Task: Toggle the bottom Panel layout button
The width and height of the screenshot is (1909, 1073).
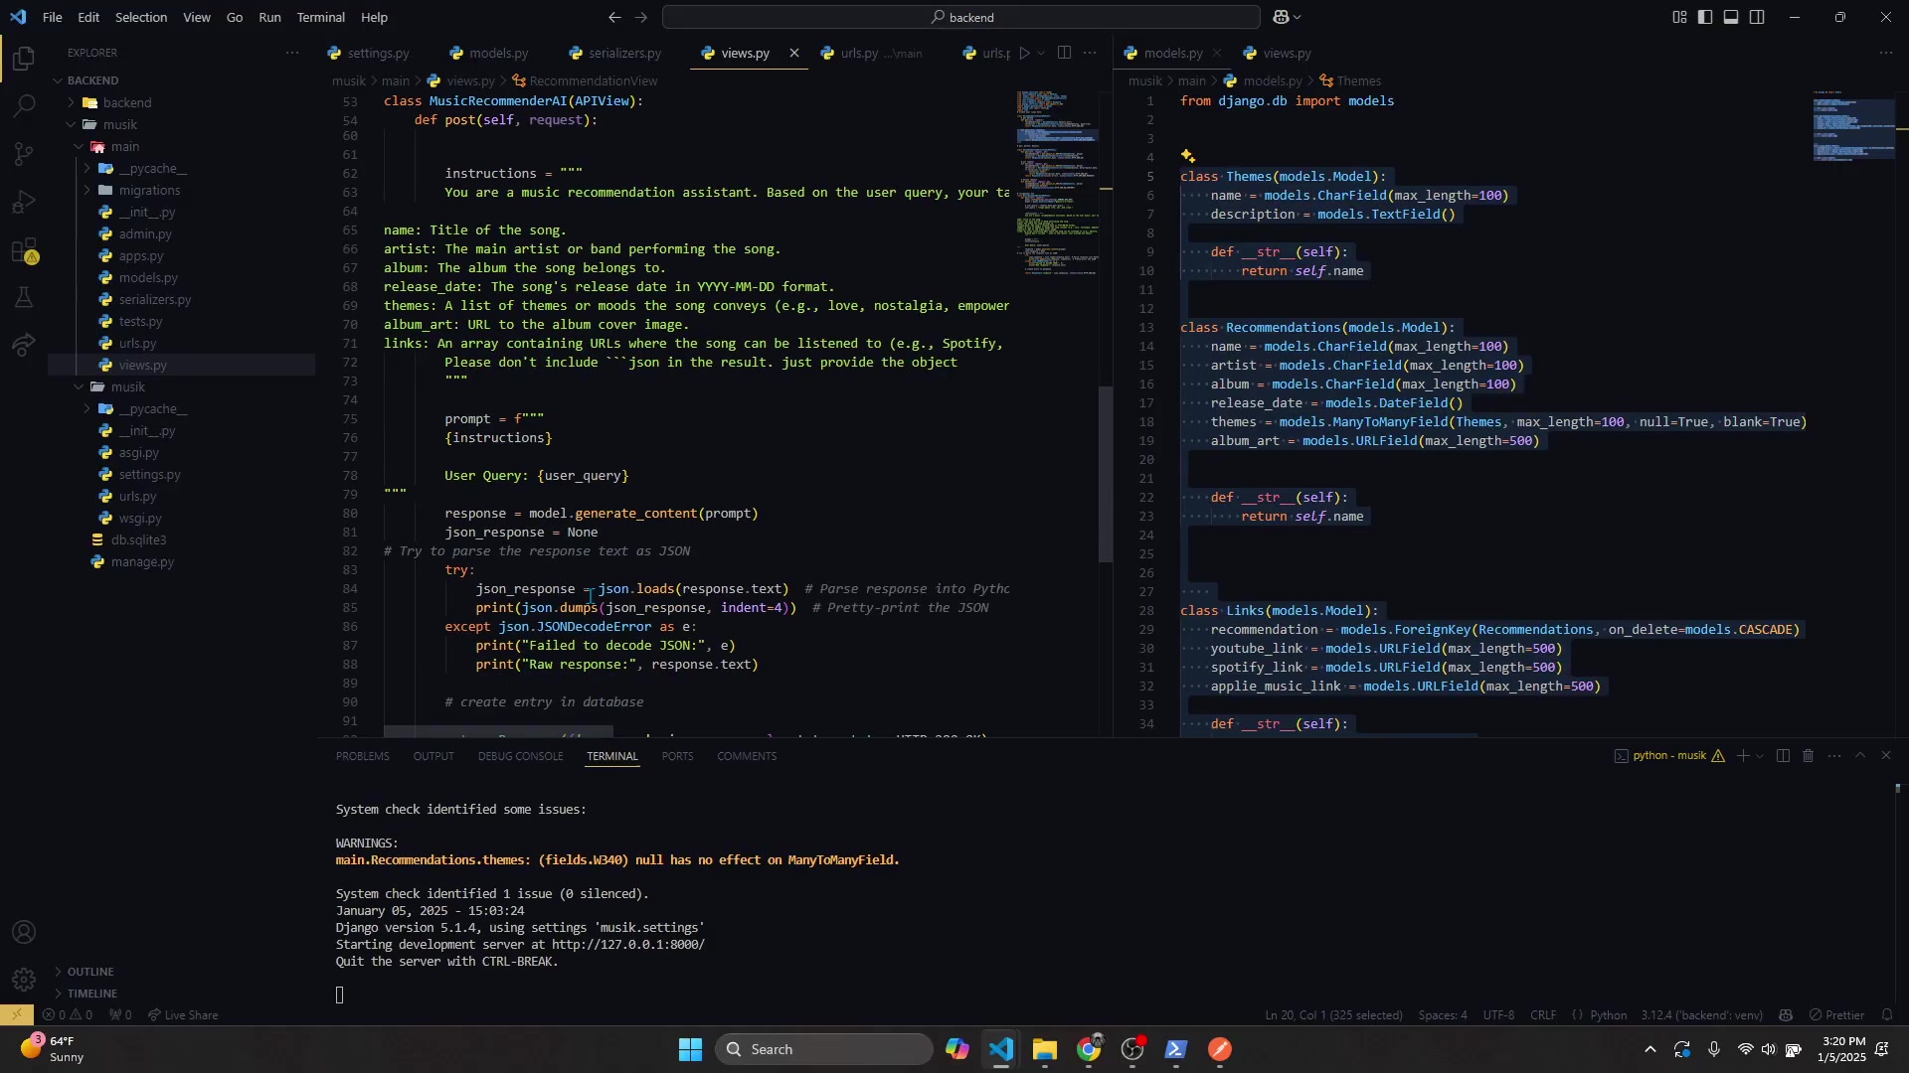Action: 1731,17
